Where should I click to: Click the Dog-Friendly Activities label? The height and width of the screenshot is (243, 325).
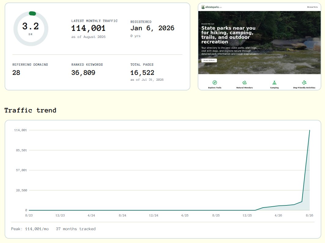tap(304, 88)
